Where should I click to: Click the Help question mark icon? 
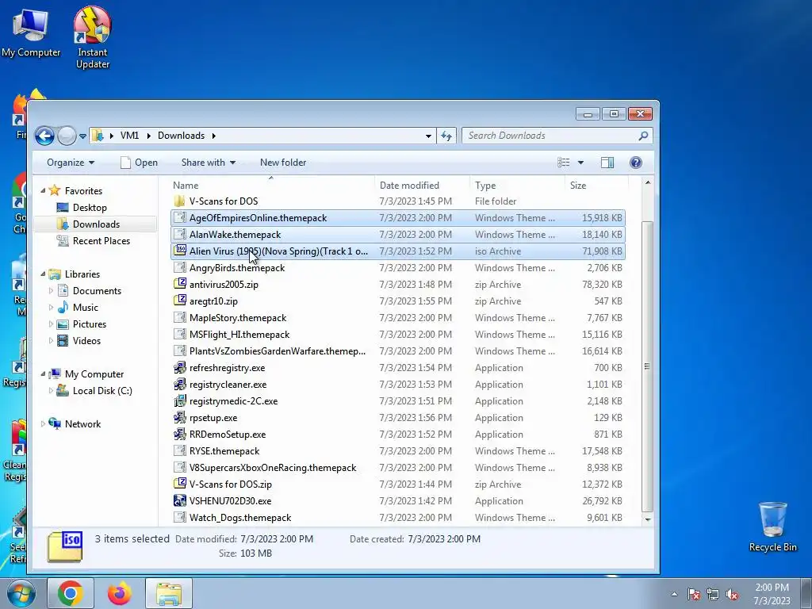635,163
